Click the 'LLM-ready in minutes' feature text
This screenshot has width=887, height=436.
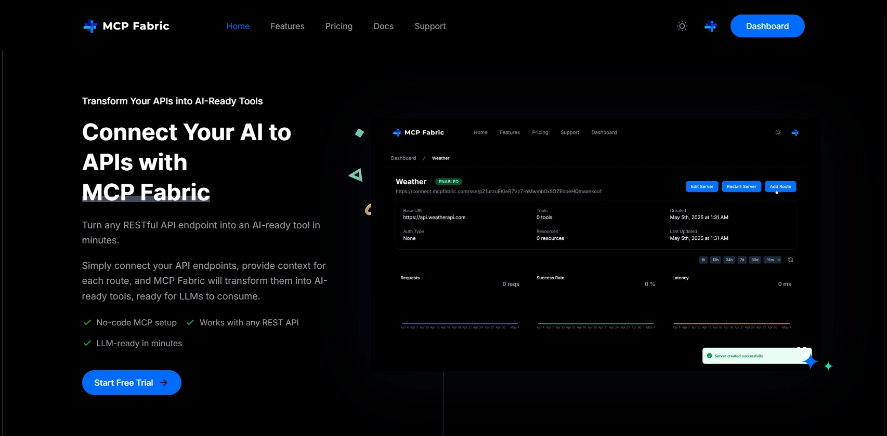(x=139, y=344)
